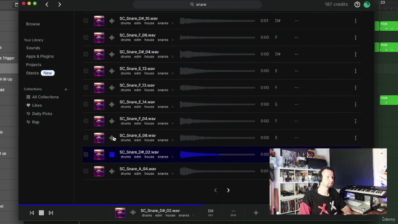Add a new collection with plus icon

[x=66, y=90]
